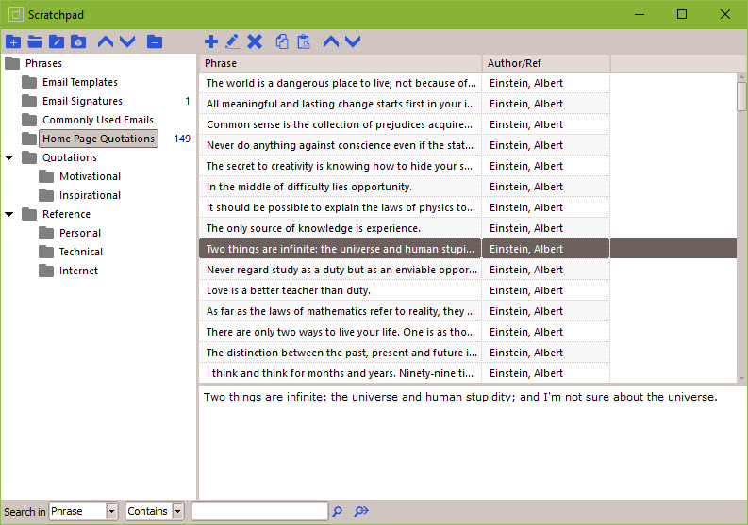Select row 'The only source of knowledge'
The image size is (748, 525).
[x=405, y=228]
